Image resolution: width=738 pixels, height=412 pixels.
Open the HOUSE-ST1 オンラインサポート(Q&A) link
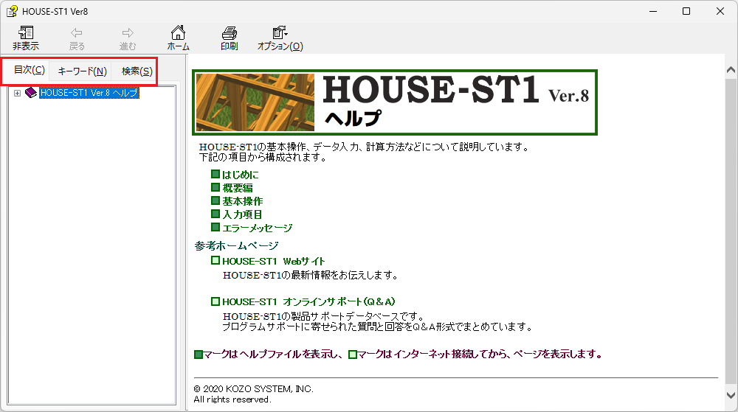tap(308, 301)
